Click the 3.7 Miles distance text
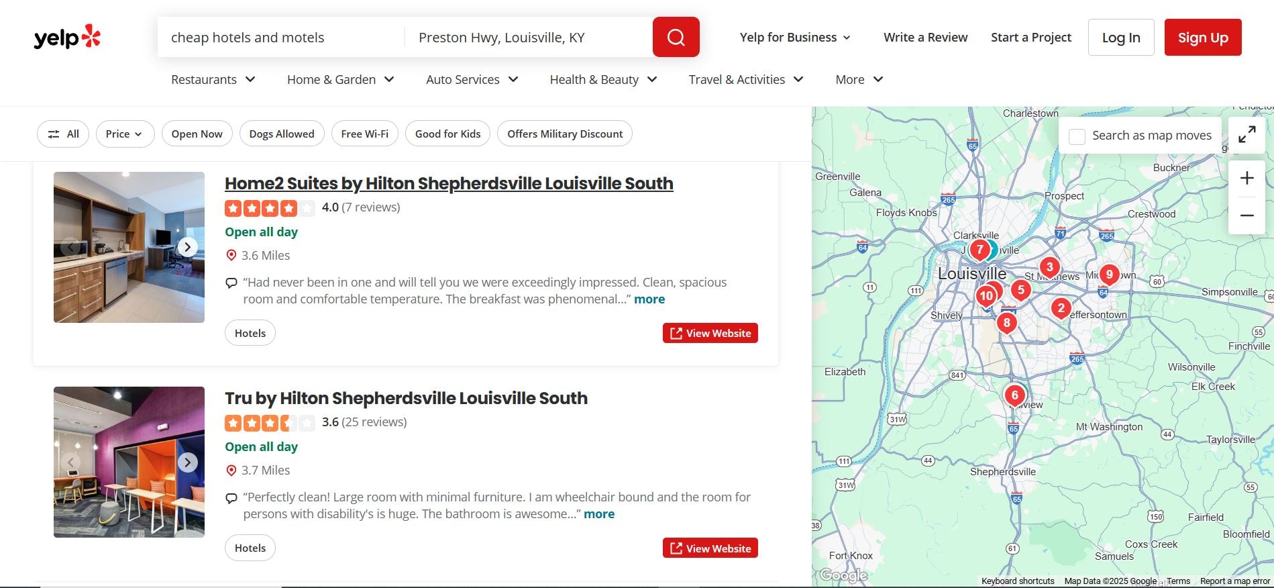Image resolution: width=1274 pixels, height=588 pixels. pyautogui.click(x=266, y=470)
